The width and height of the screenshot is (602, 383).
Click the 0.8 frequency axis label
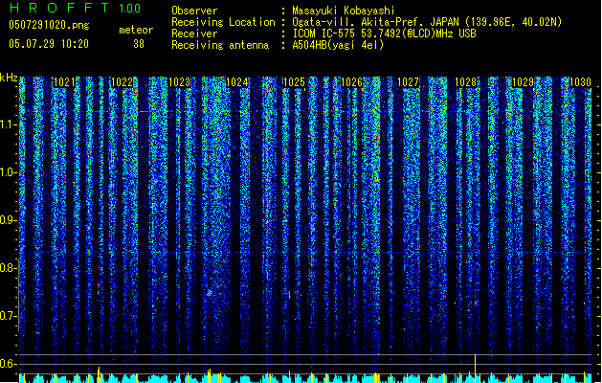click(8, 268)
